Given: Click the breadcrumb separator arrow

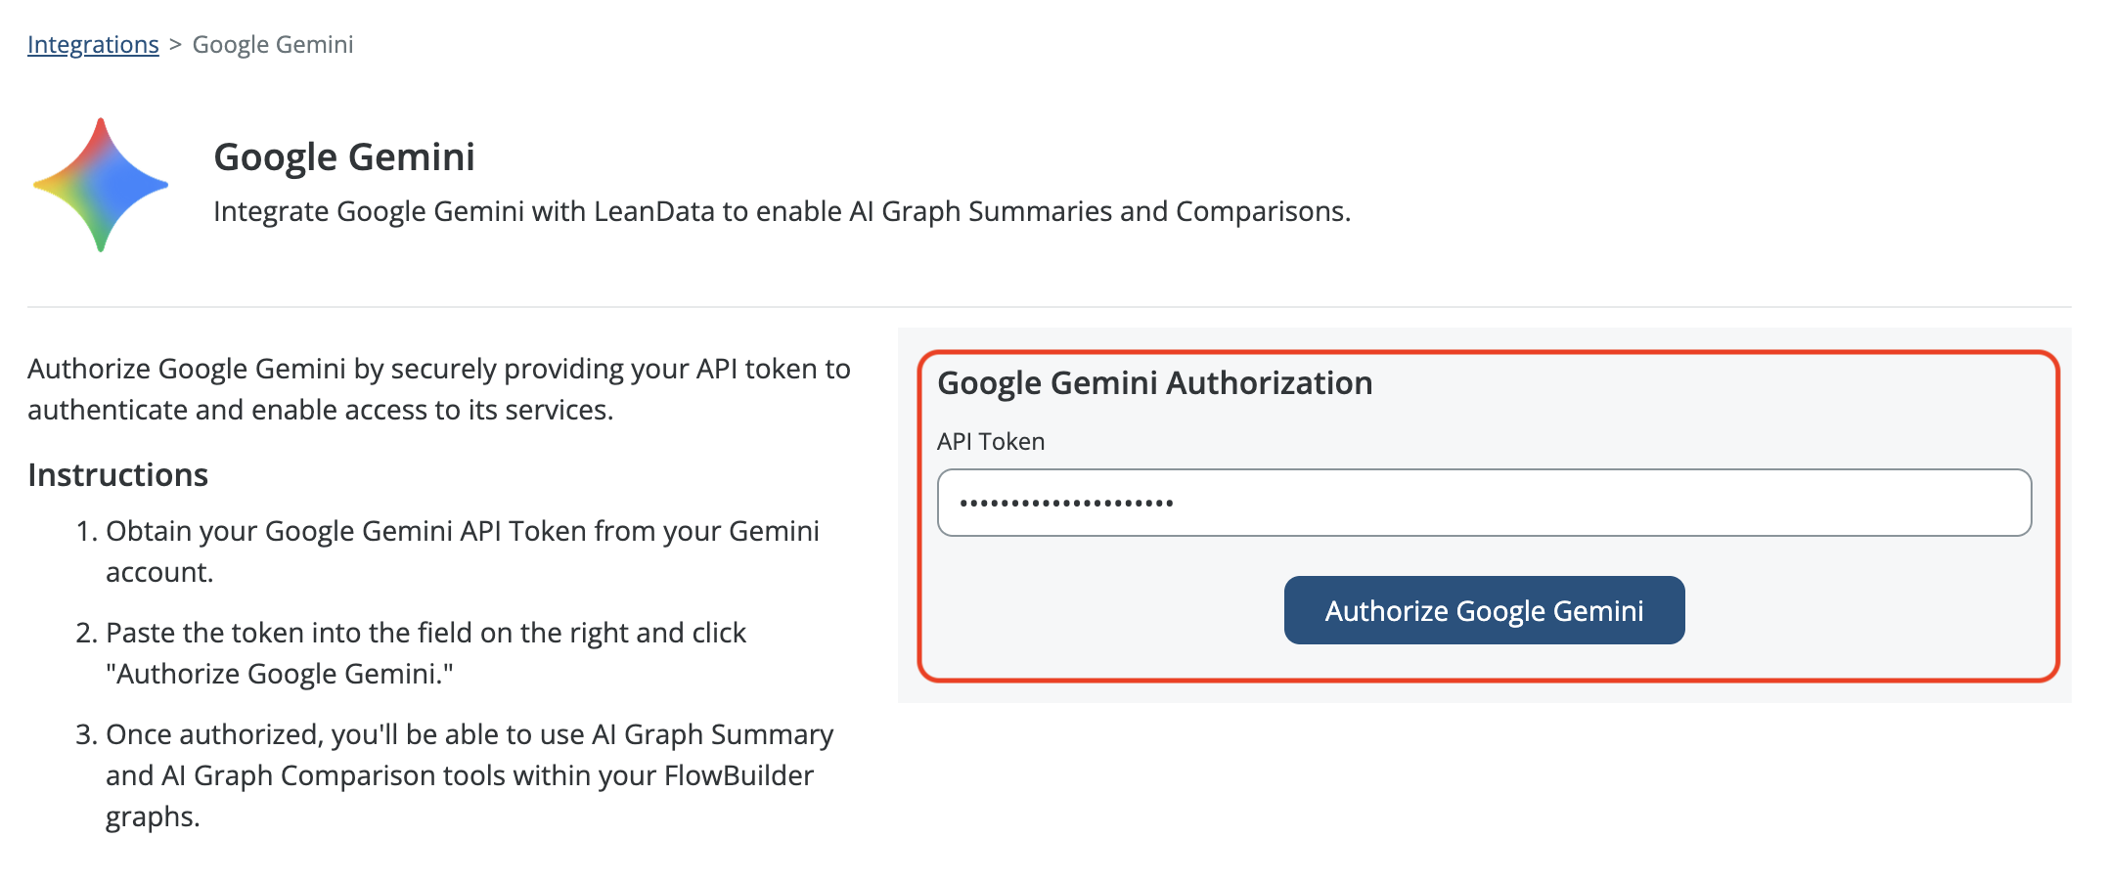Looking at the screenshot, I should click(x=175, y=45).
